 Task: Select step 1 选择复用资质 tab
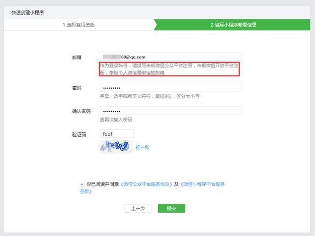coord(79,25)
